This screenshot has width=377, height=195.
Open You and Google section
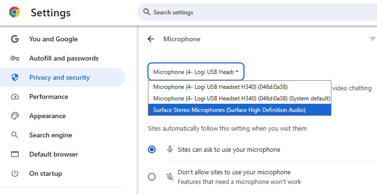pyautogui.click(x=53, y=39)
